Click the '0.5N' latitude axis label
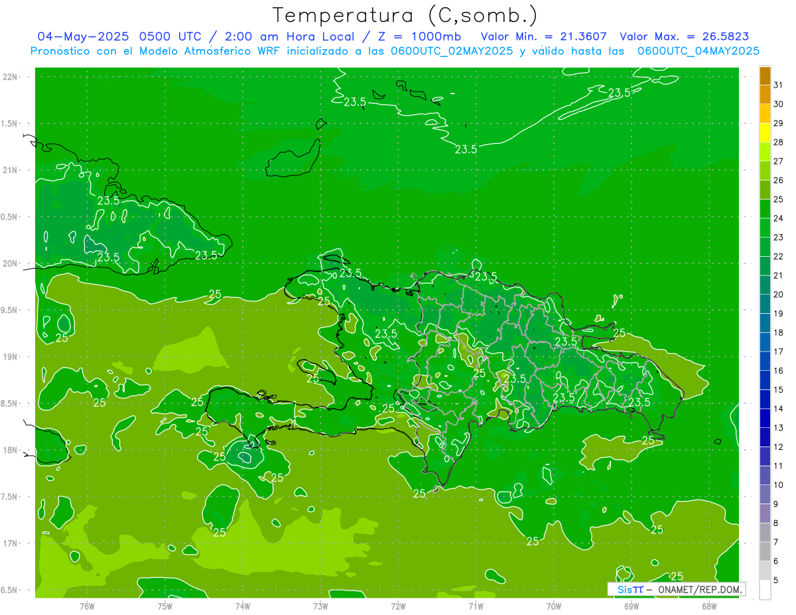Image resolution: width=796 pixels, height=615 pixels. (11, 217)
